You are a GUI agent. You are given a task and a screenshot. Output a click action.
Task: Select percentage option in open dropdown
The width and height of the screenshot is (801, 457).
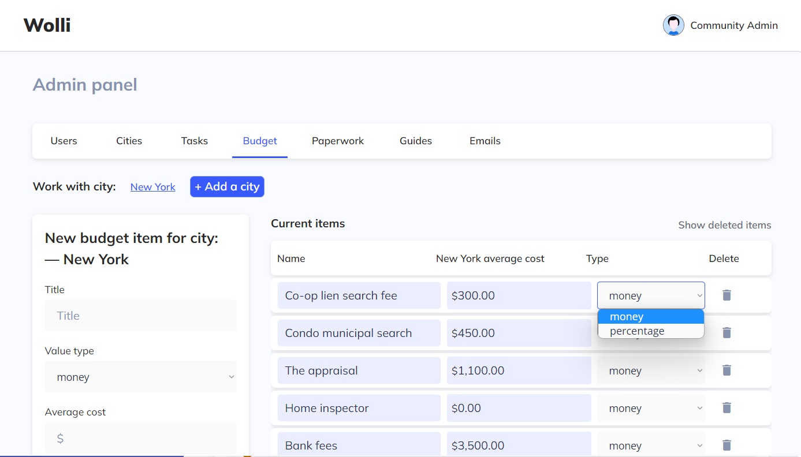[x=637, y=331]
